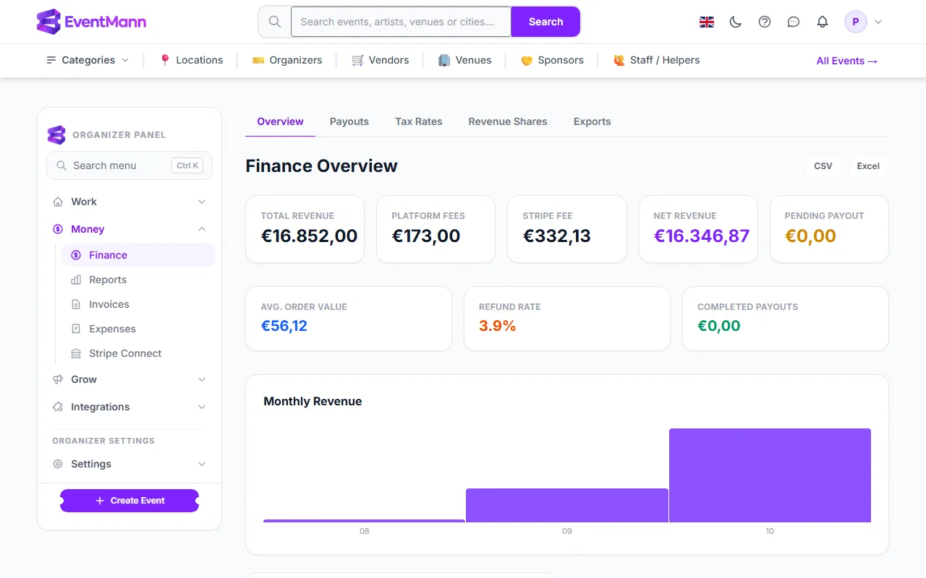Open the help question mark icon
The image size is (926, 578).
pyautogui.click(x=765, y=22)
